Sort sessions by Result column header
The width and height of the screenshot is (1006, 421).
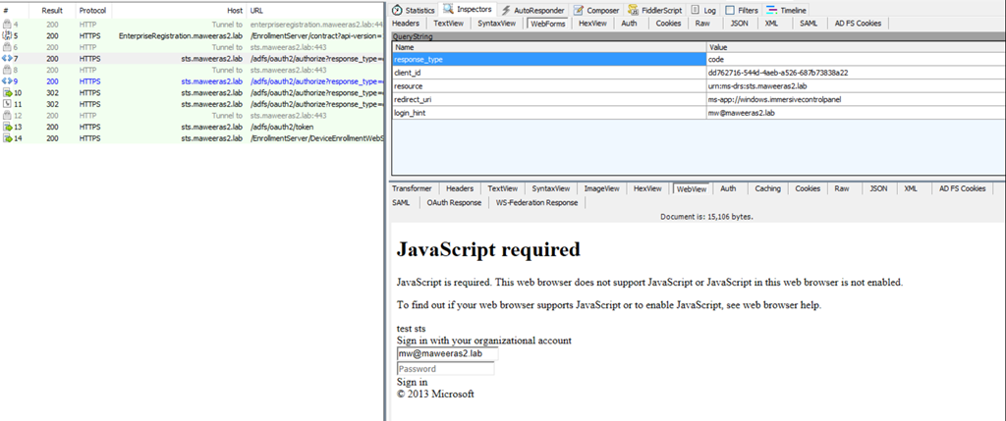52,10
